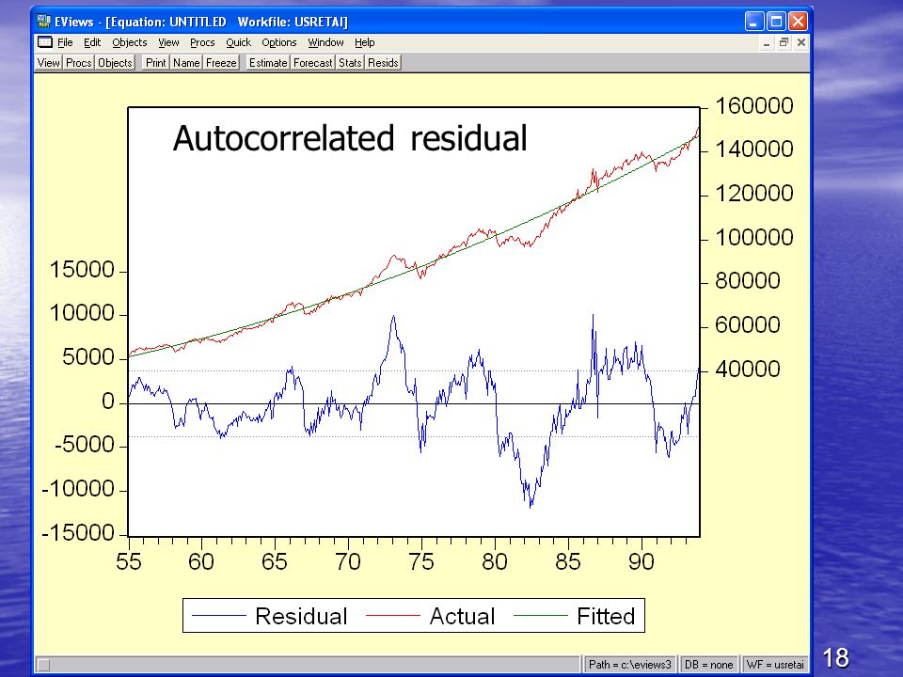903x677 pixels.
Task: Open the Objects menu in menu bar
Action: click(130, 42)
